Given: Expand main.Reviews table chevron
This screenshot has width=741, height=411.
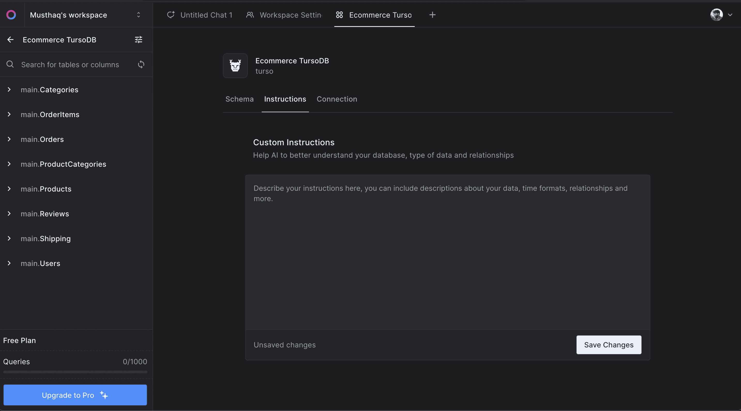Looking at the screenshot, I should click(9, 214).
